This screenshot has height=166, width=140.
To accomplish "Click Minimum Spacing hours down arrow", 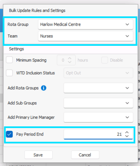I will (x=69, y=62).
